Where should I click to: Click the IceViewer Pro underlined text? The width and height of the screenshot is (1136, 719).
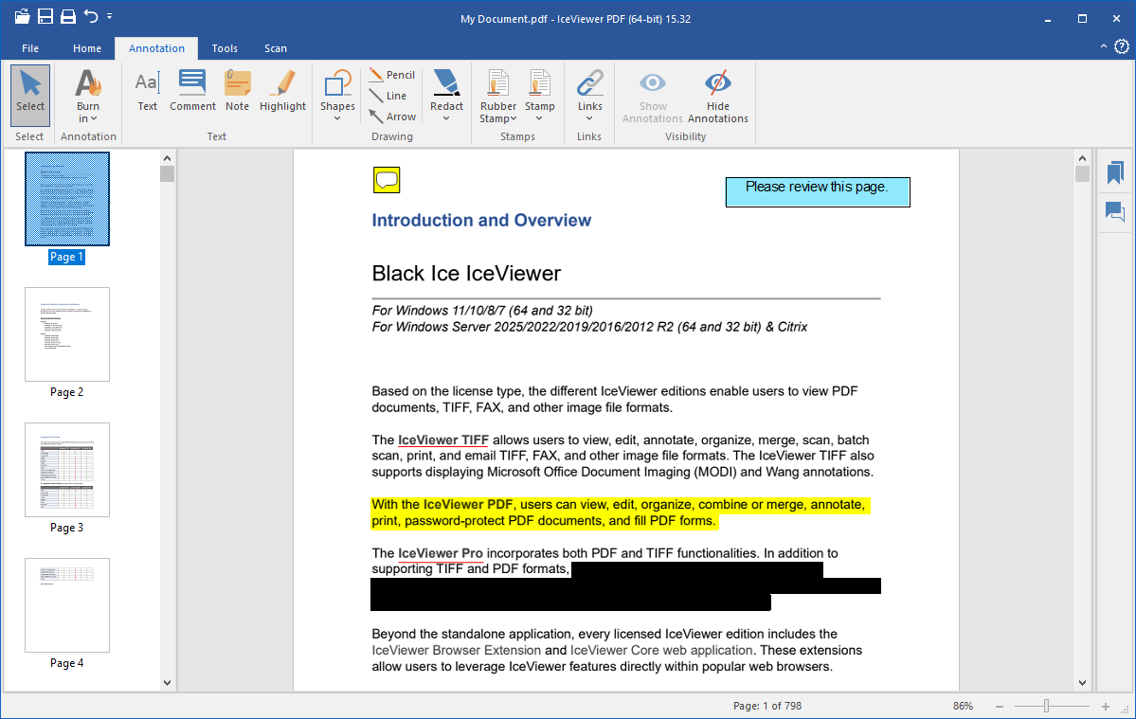click(441, 554)
